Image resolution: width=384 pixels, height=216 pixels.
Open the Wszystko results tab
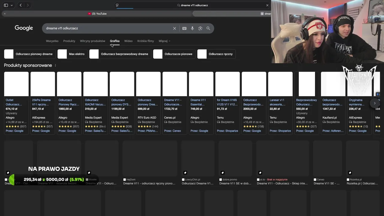(52, 41)
